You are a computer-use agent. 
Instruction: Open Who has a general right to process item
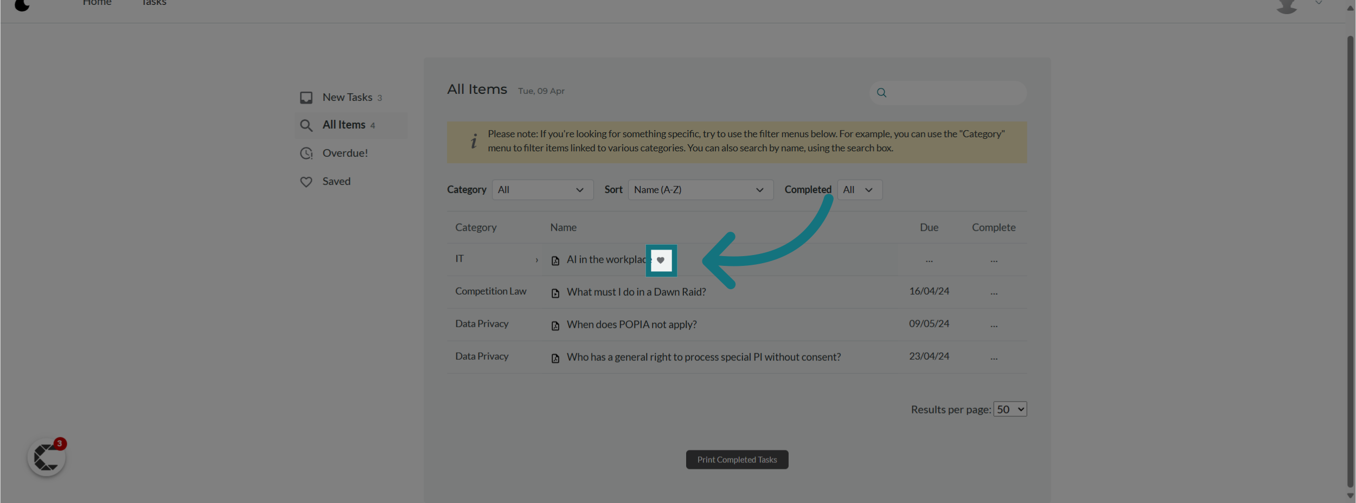pos(703,357)
